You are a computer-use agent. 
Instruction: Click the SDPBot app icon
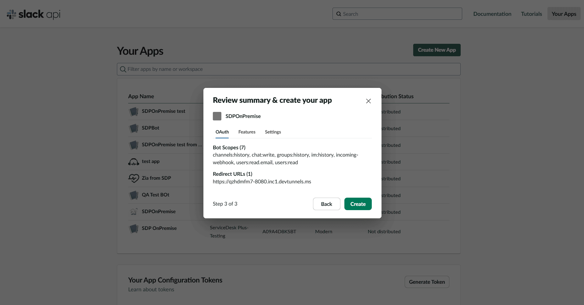(x=133, y=128)
